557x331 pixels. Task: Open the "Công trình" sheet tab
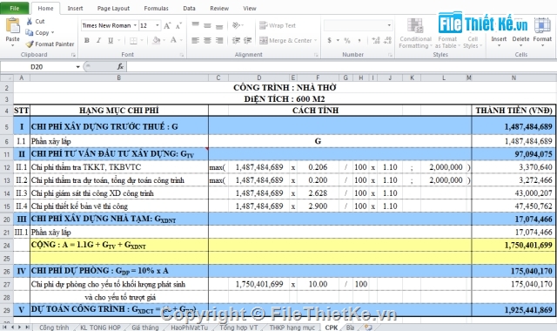coord(54,328)
